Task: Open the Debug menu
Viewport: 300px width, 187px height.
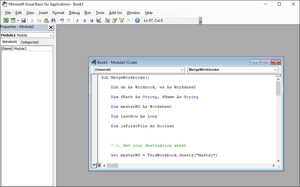Action: point(74,13)
